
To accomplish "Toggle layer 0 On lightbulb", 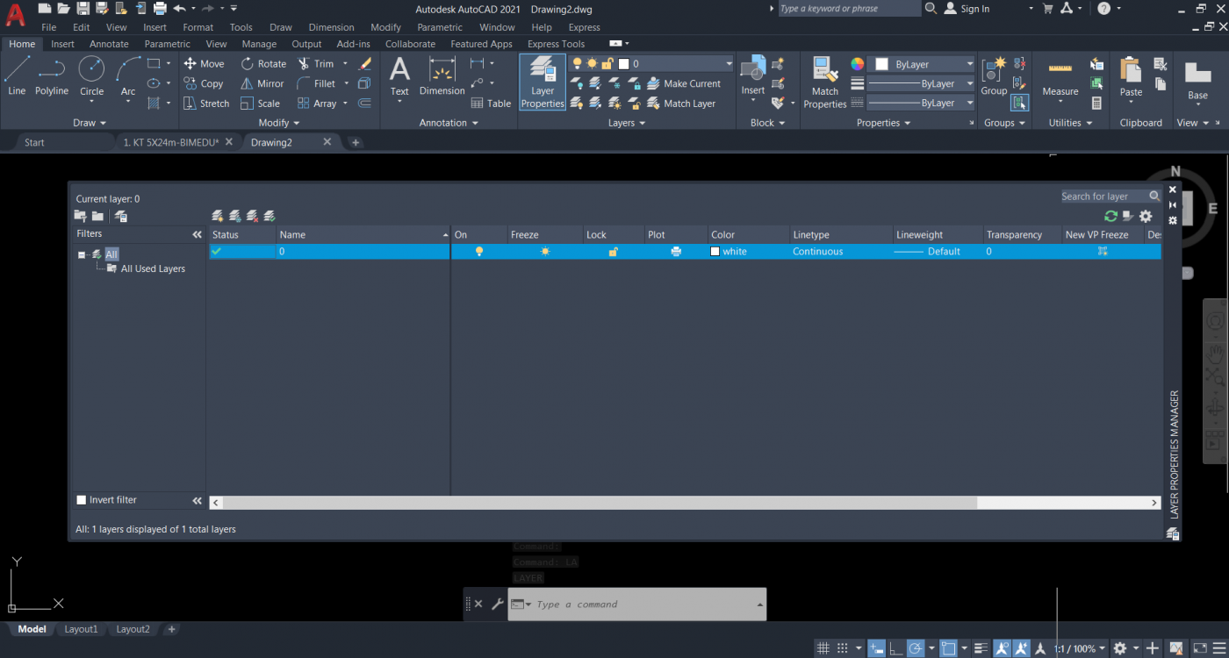I will (x=479, y=252).
